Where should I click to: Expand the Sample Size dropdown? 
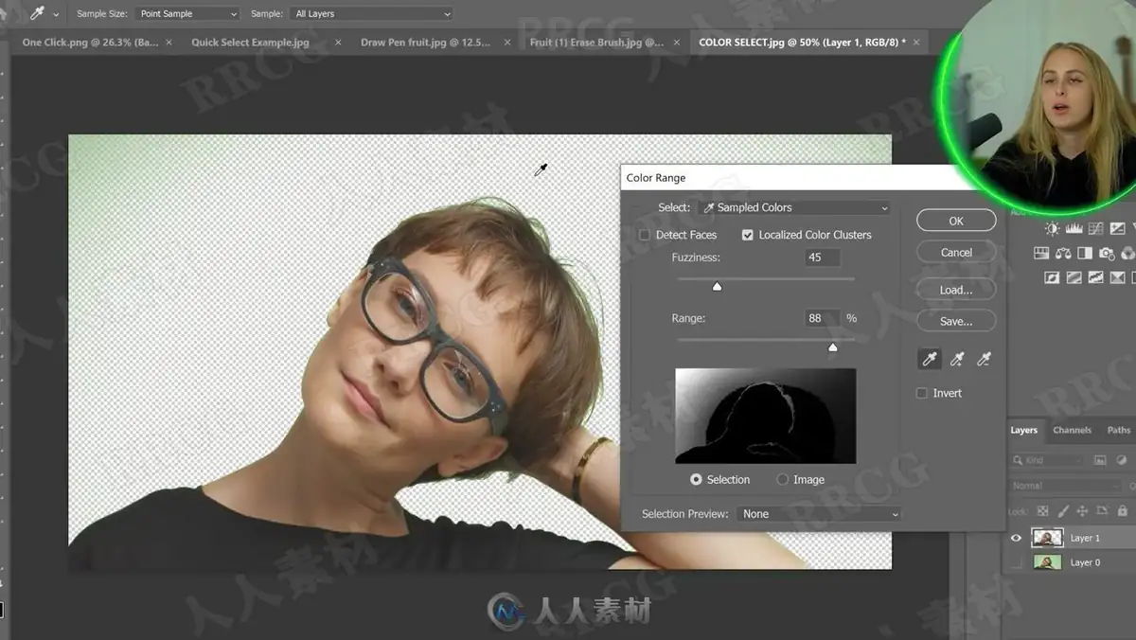(x=187, y=14)
